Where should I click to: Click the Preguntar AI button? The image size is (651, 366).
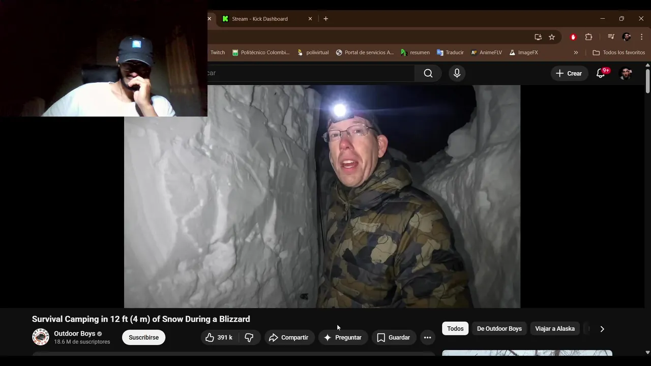tap(343, 338)
